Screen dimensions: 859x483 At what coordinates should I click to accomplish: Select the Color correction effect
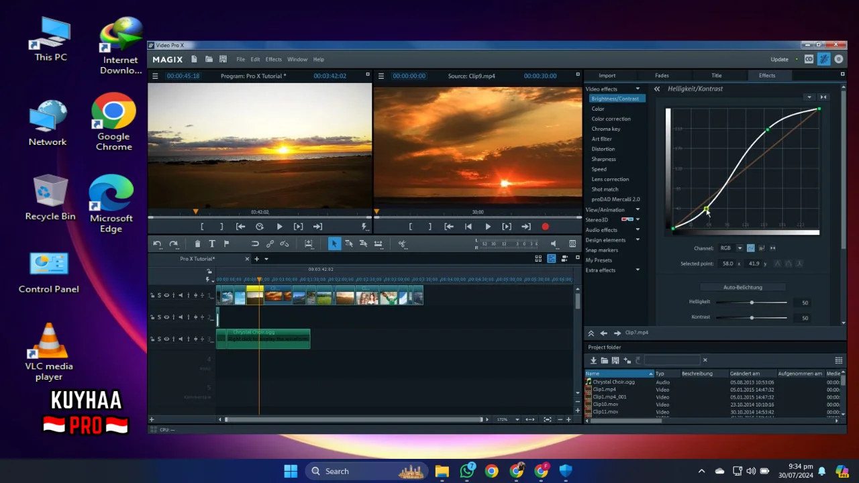(x=611, y=119)
